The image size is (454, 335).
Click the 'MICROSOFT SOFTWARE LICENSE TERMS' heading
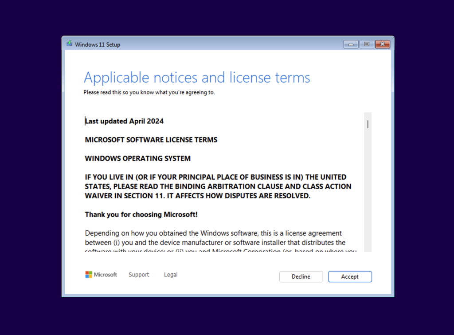tap(151, 140)
